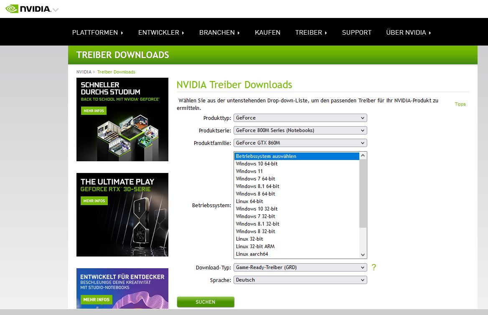Open the TREIBER menu
This screenshot has width=488, height=315.
click(x=308, y=32)
